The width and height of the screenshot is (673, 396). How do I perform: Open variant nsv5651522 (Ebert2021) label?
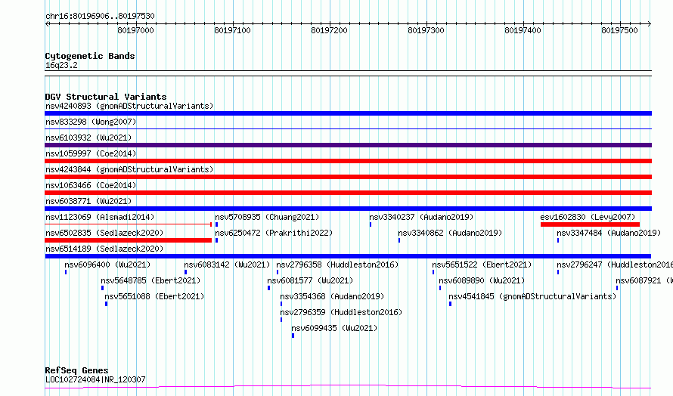pos(482,265)
